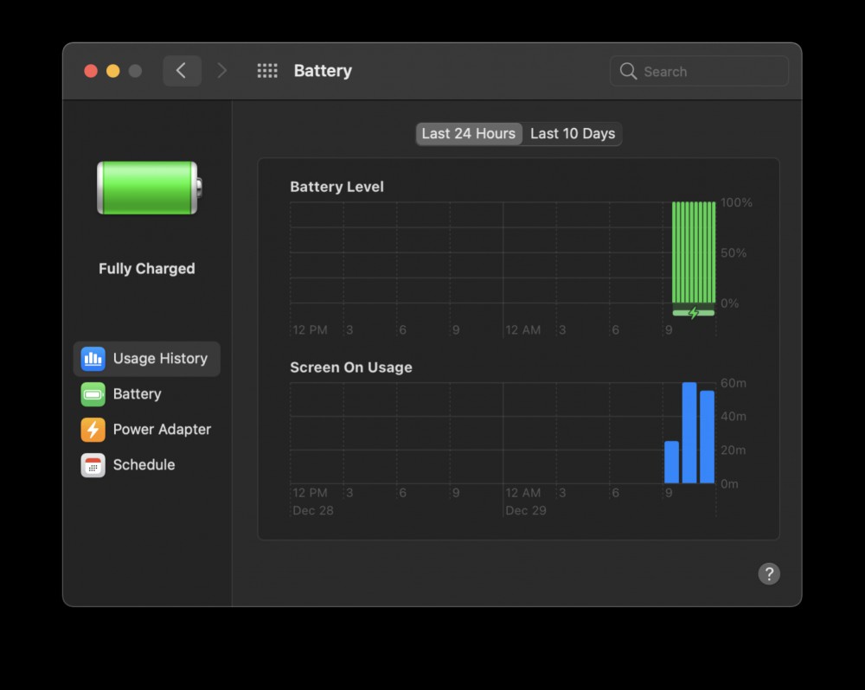The width and height of the screenshot is (865, 690).
Task: Click the 100% axis label
Action: pyautogui.click(x=736, y=202)
